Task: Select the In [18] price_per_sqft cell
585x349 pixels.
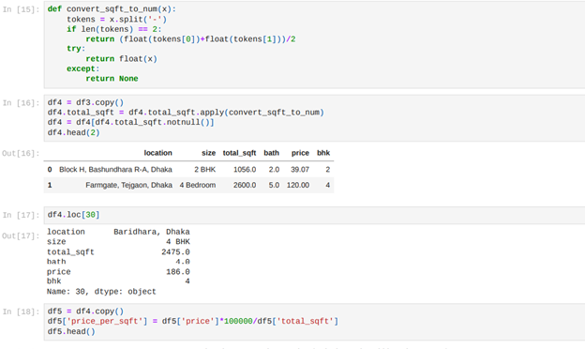Action: point(314,322)
